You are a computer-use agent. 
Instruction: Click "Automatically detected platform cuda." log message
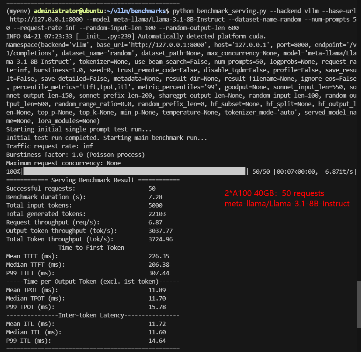(x=202, y=36)
